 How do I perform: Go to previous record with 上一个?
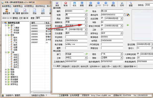tap(98, 4)
